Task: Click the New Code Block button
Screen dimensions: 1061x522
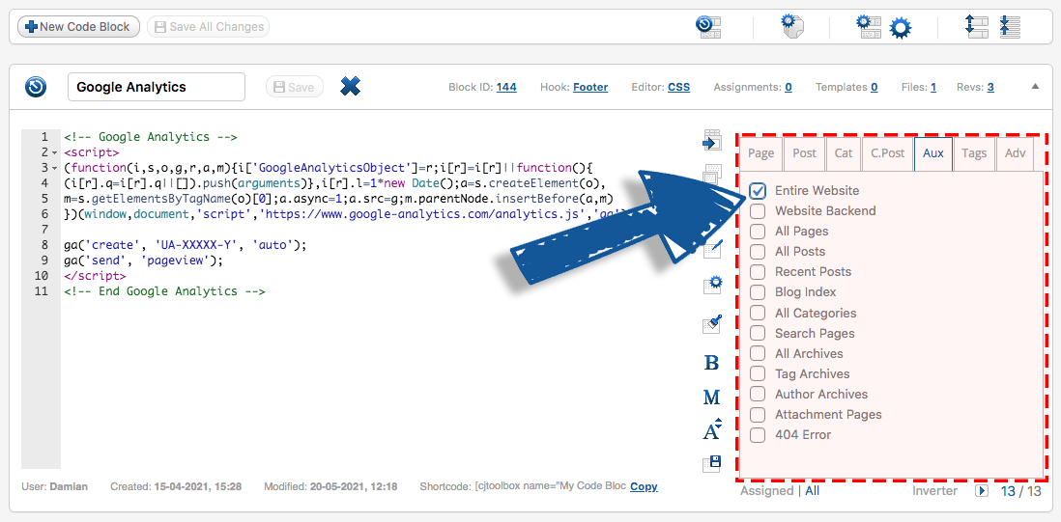Action: point(79,27)
